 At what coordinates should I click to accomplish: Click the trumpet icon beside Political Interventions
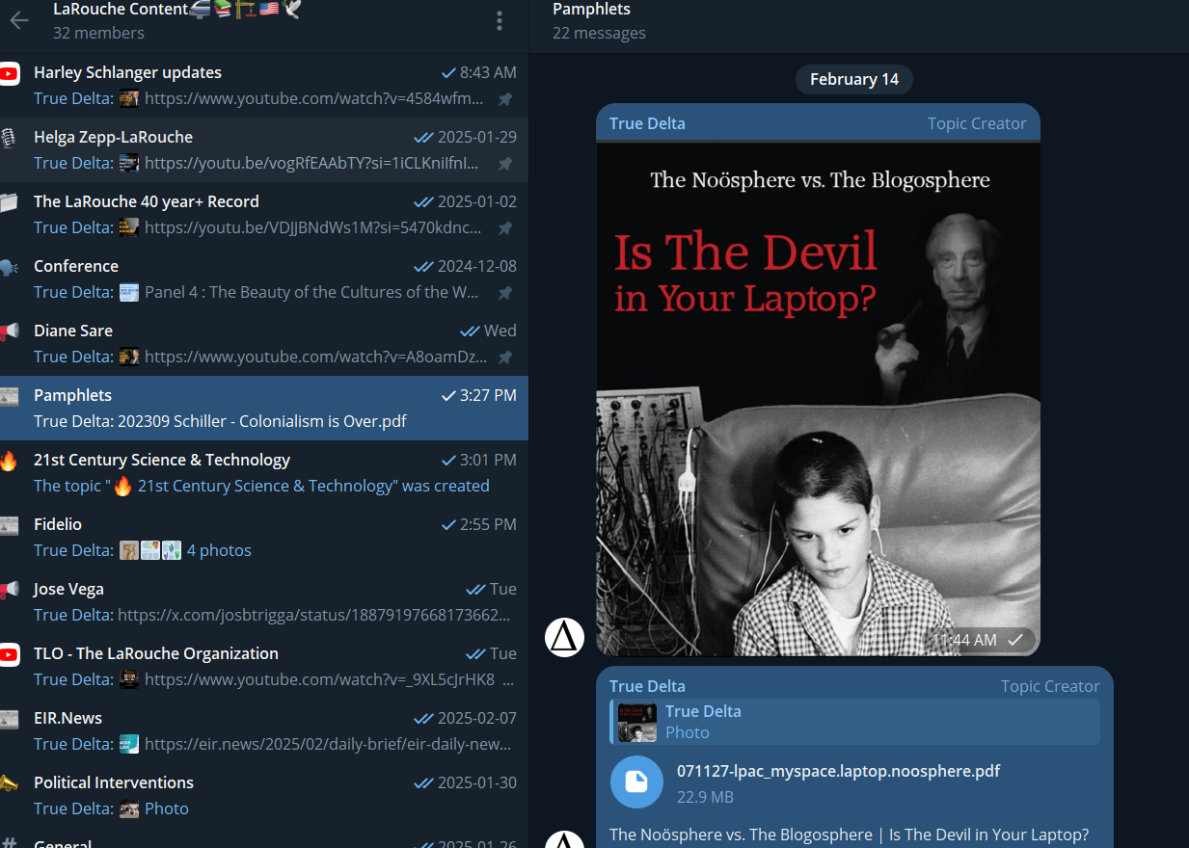coord(9,783)
